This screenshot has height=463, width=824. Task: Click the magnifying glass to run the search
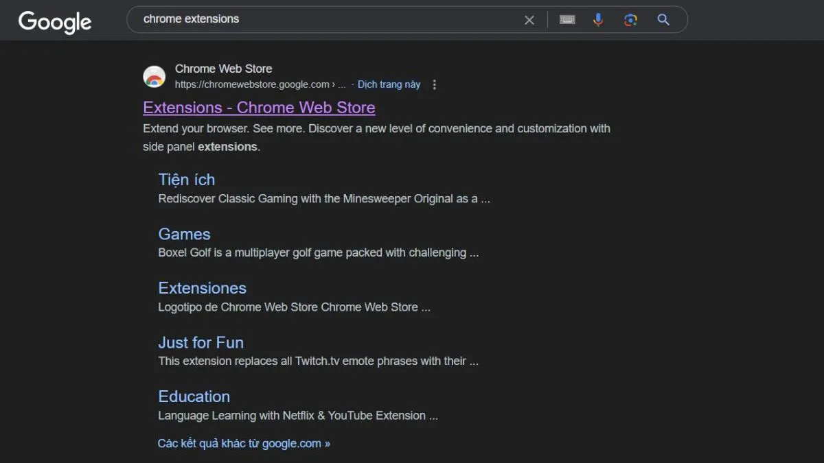point(662,19)
